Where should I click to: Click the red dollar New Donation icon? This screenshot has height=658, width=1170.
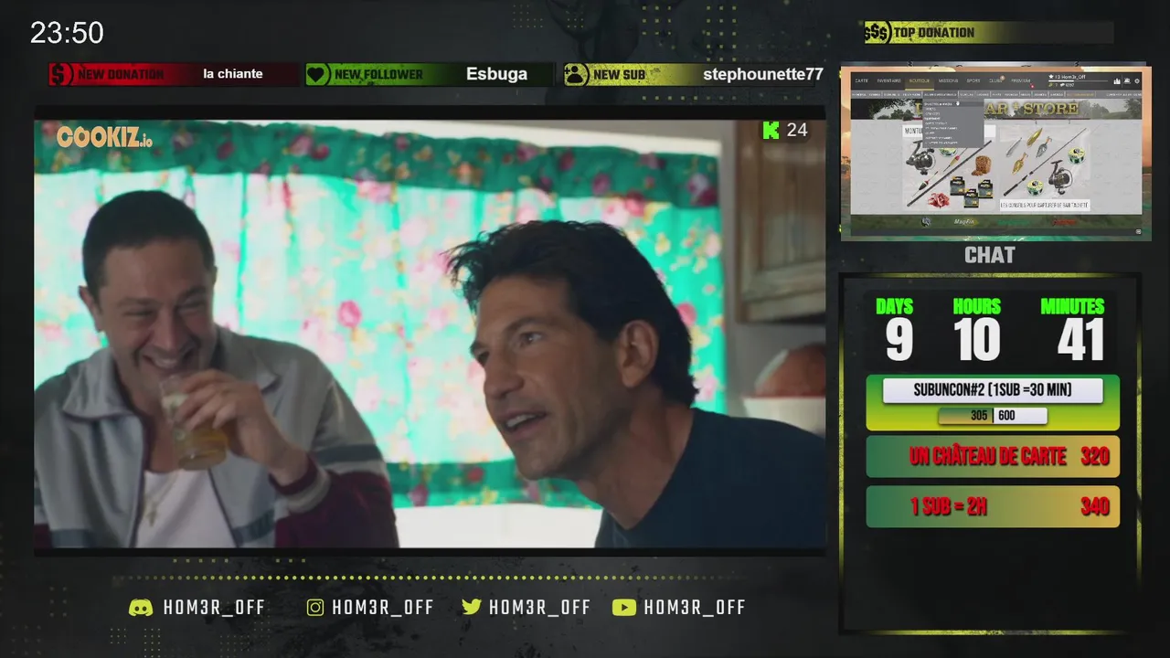[x=60, y=74]
